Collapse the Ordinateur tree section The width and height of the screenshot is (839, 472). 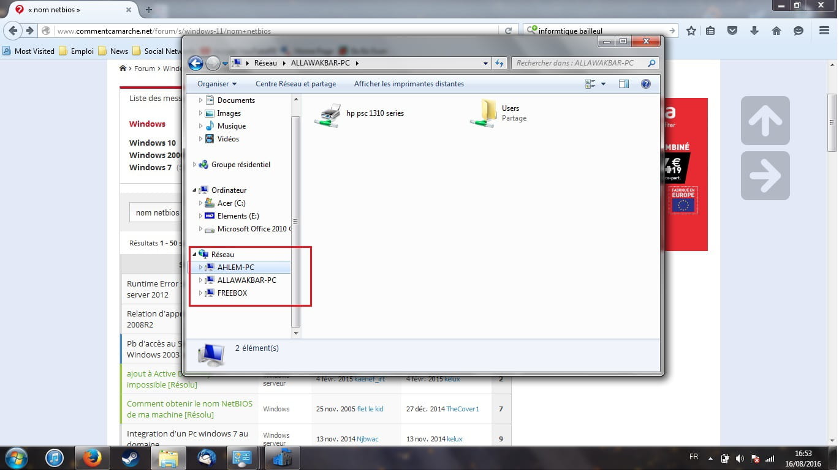pyautogui.click(x=195, y=190)
